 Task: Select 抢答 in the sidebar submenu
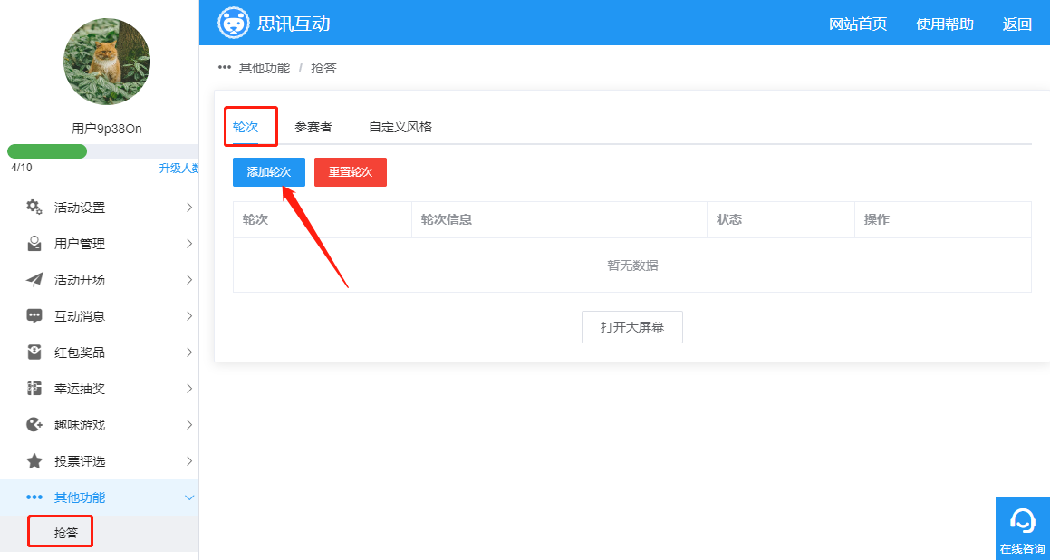65,533
